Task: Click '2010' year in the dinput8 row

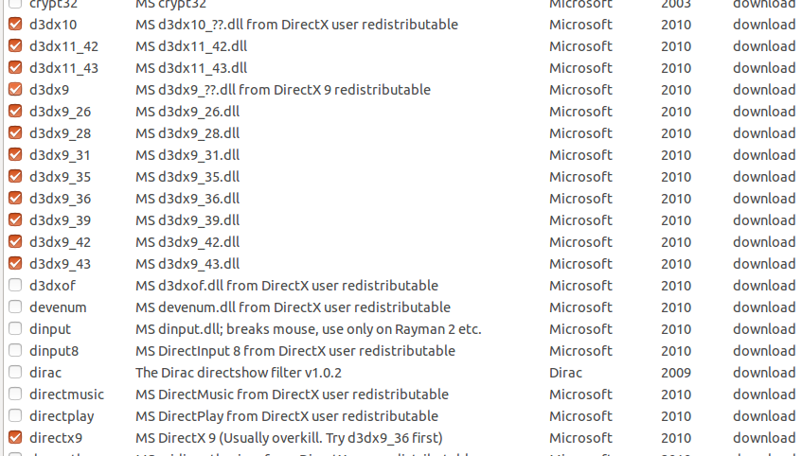Action: coord(676,351)
